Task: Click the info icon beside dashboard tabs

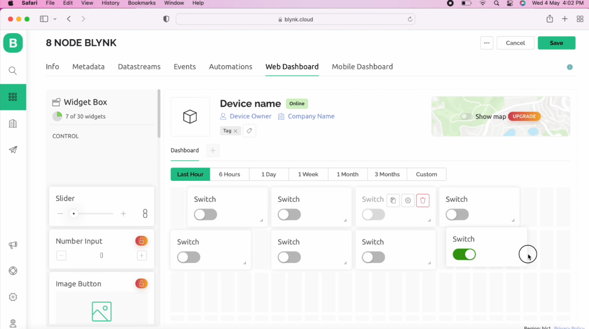Action: pos(570,67)
